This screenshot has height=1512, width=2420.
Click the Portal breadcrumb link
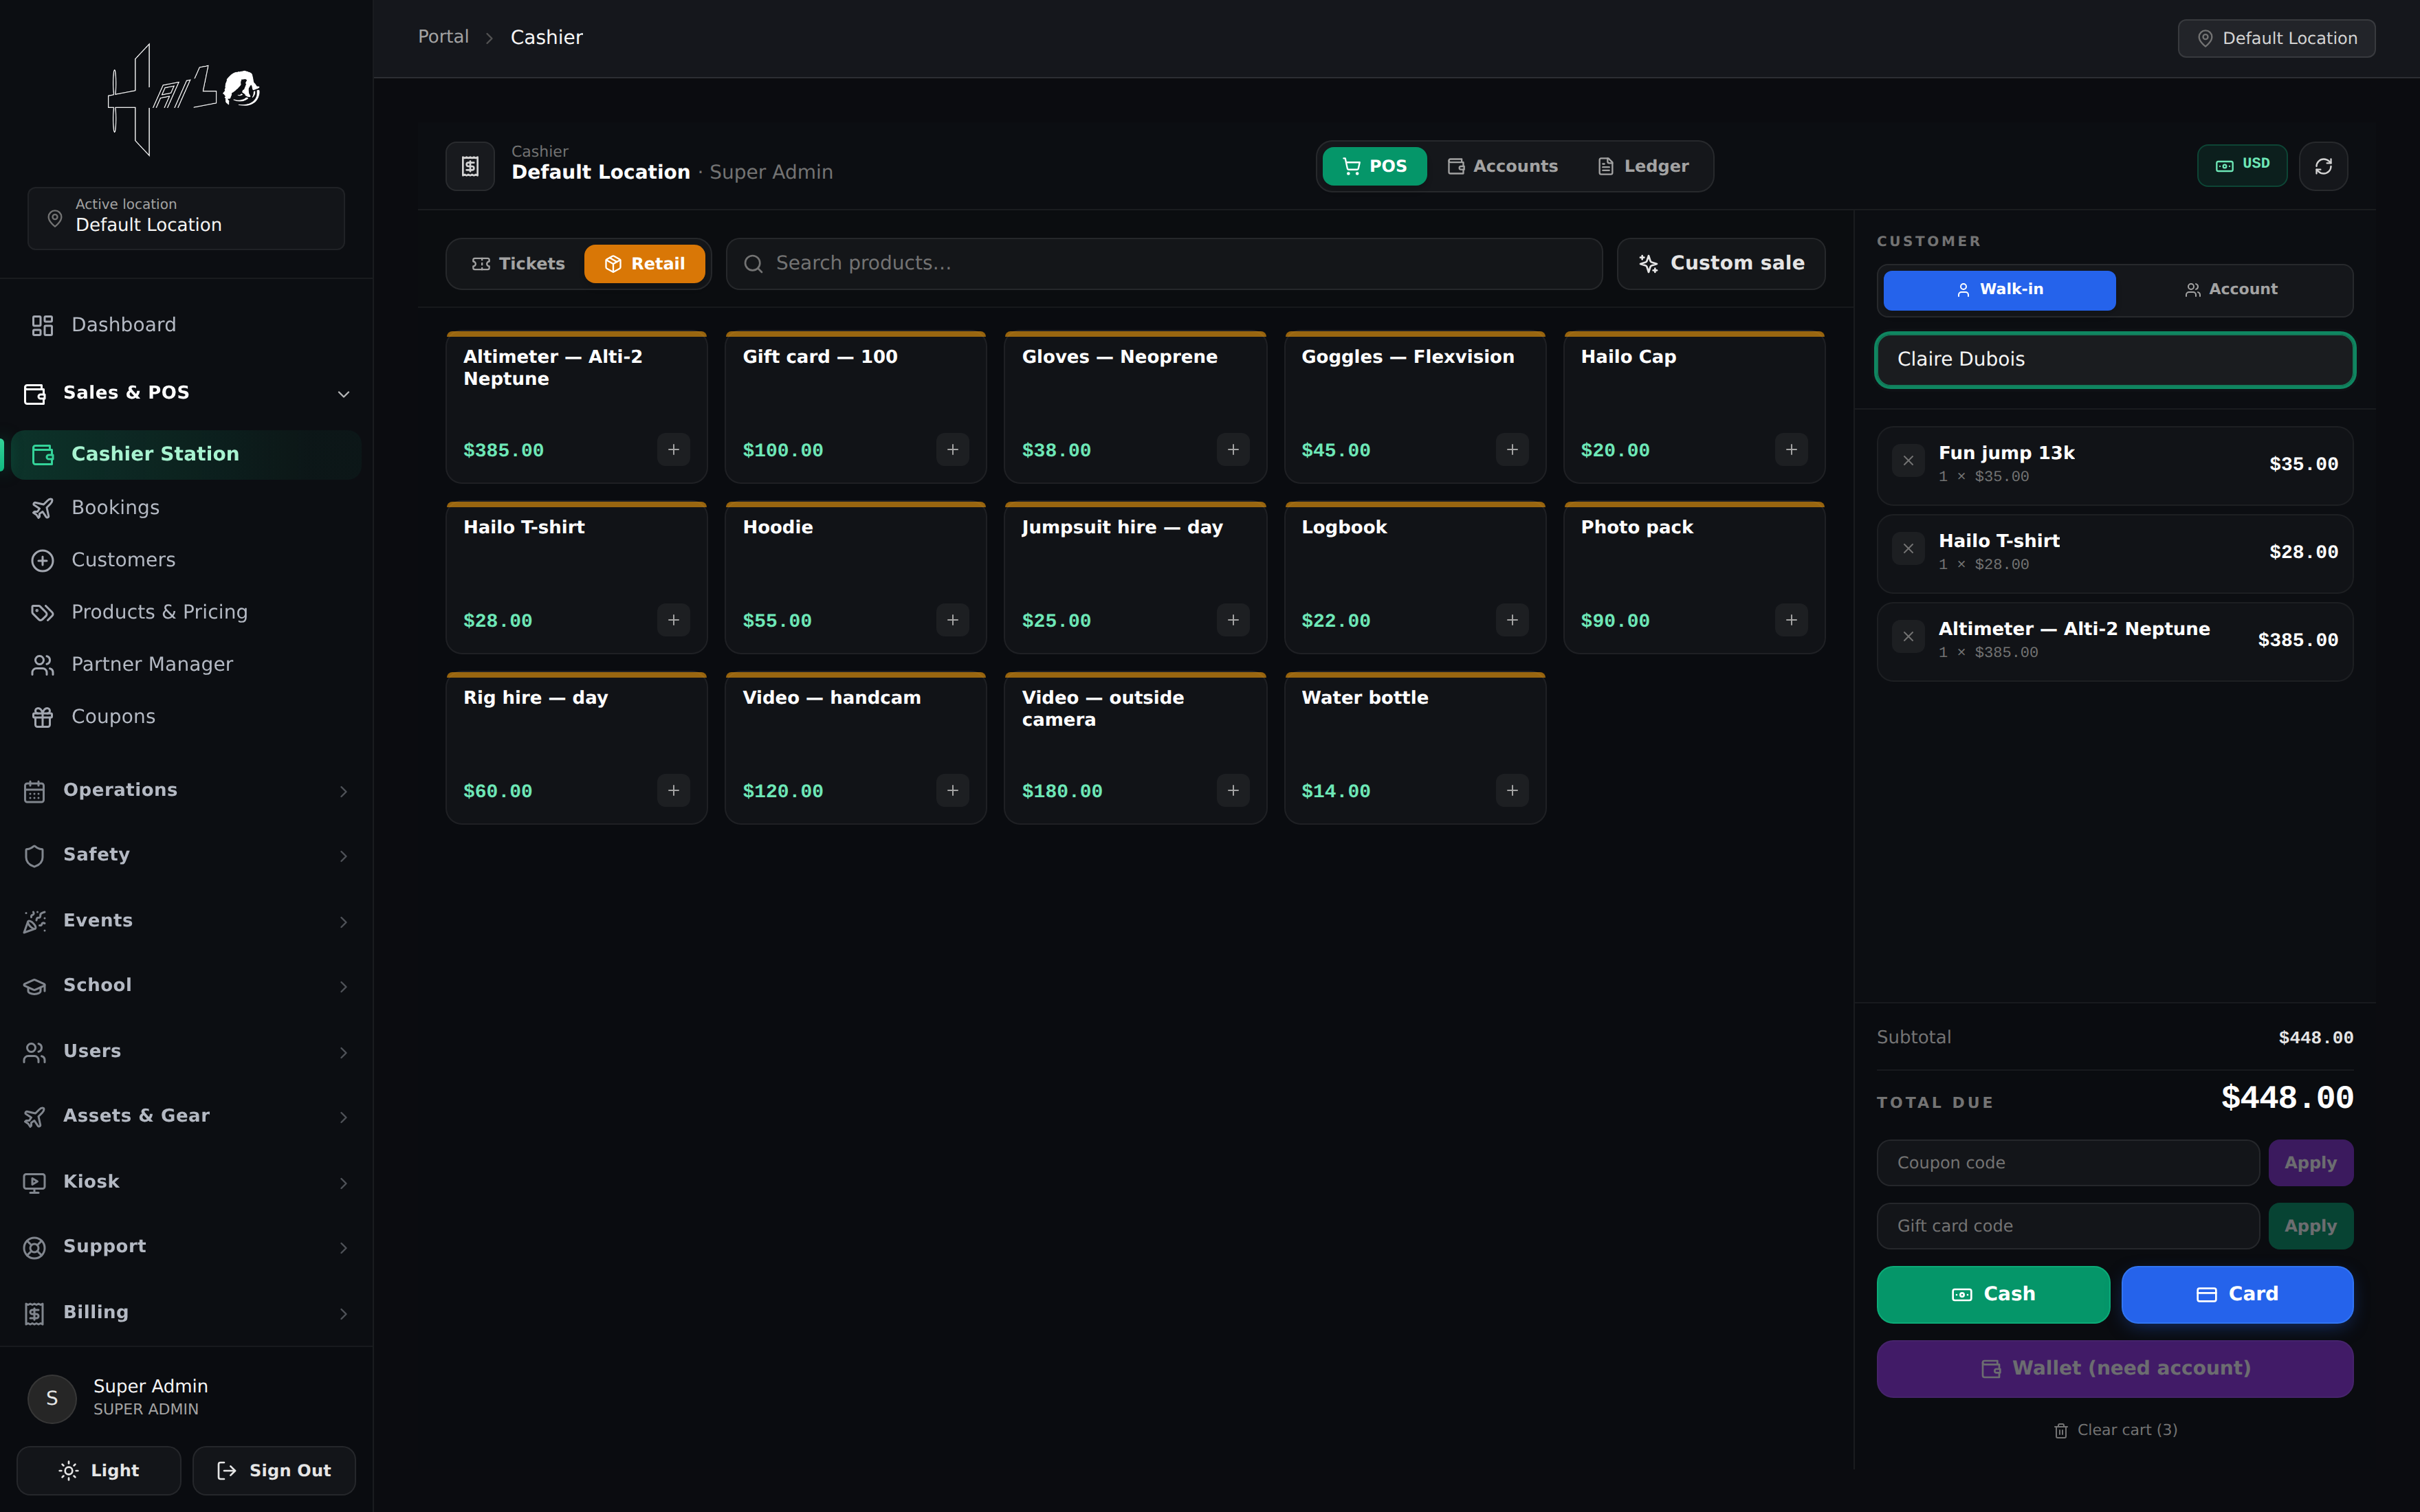pyautogui.click(x=443, y=37)
